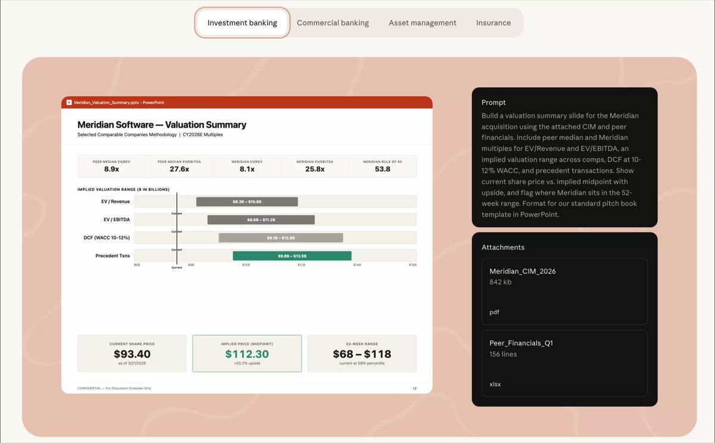Click the Implied Price $112.30 card
Image resolution: width=715 pixels, height=443 pixels.
pos(247,354)
